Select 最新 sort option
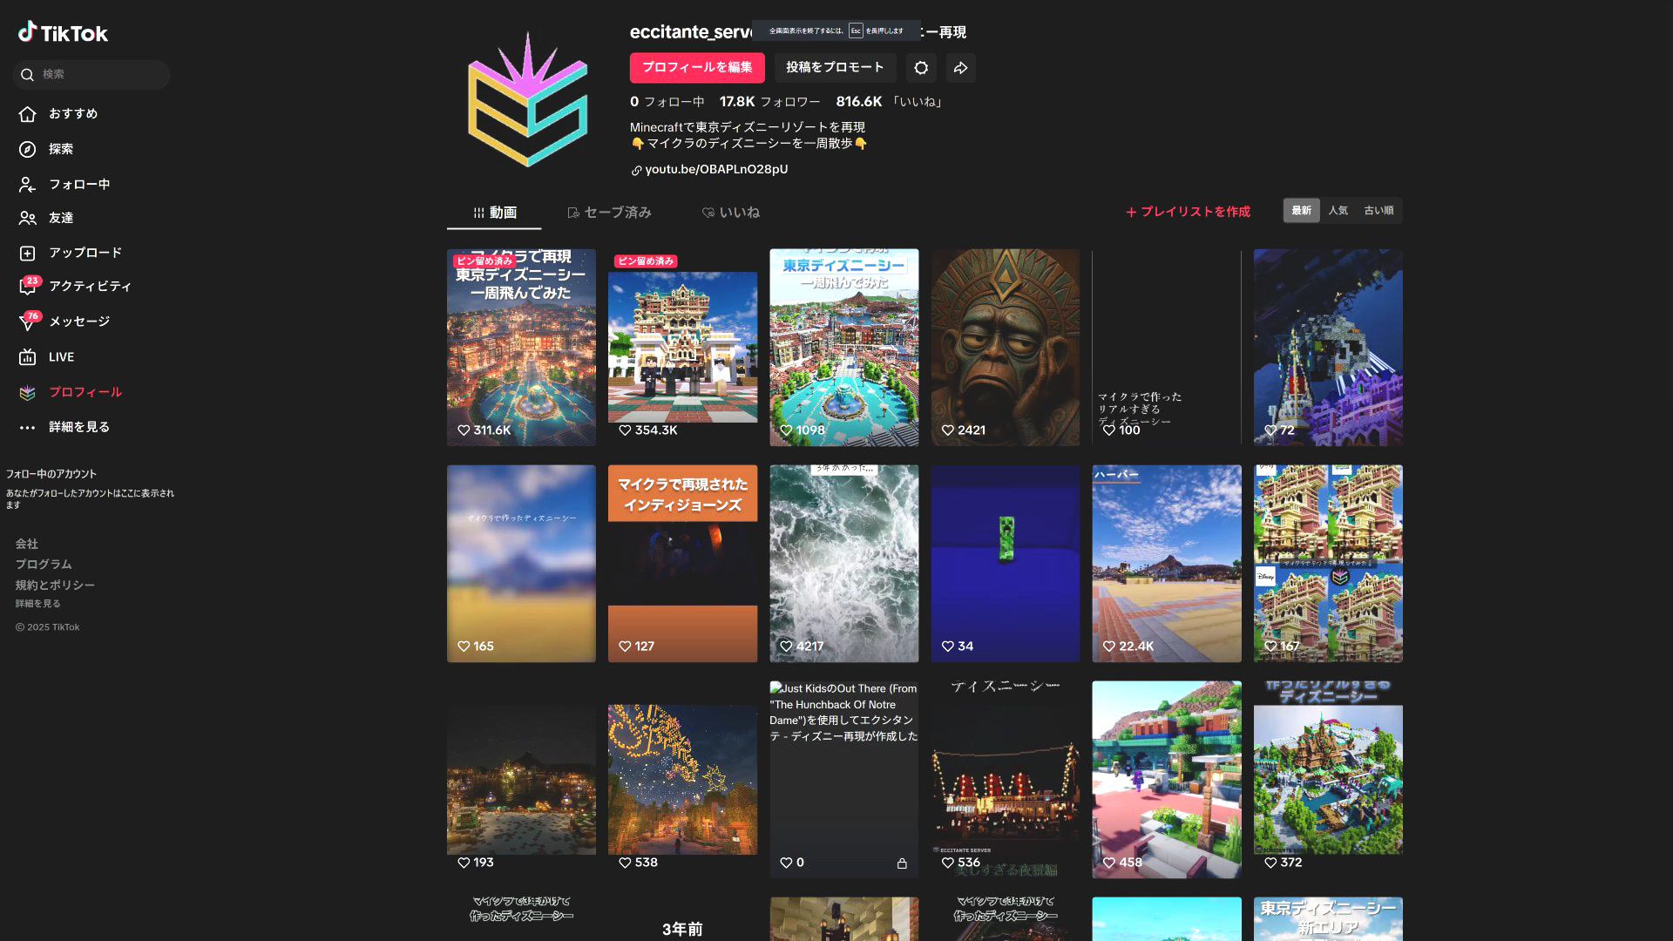Image resolution: width=1673 pixels, height=941 pixels. (1301, 211)
